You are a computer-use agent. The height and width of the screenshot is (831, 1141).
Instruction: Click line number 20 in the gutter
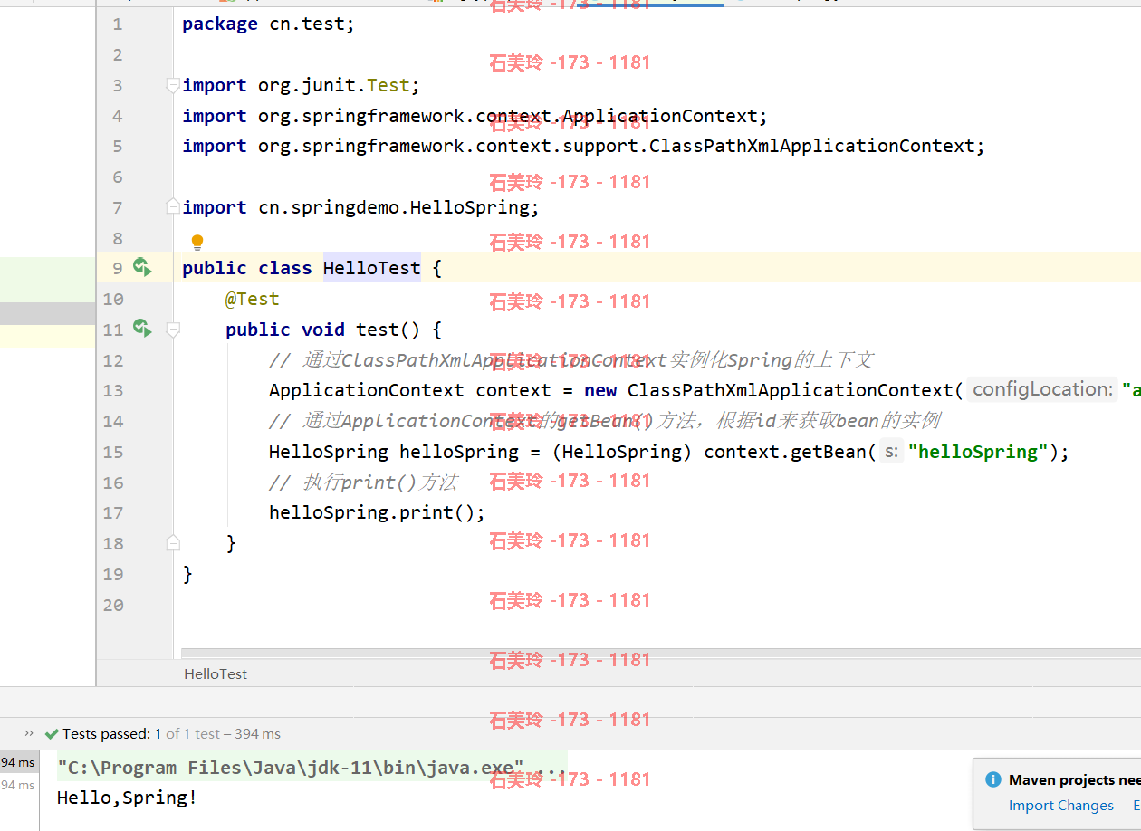click(x=113, y=605)
